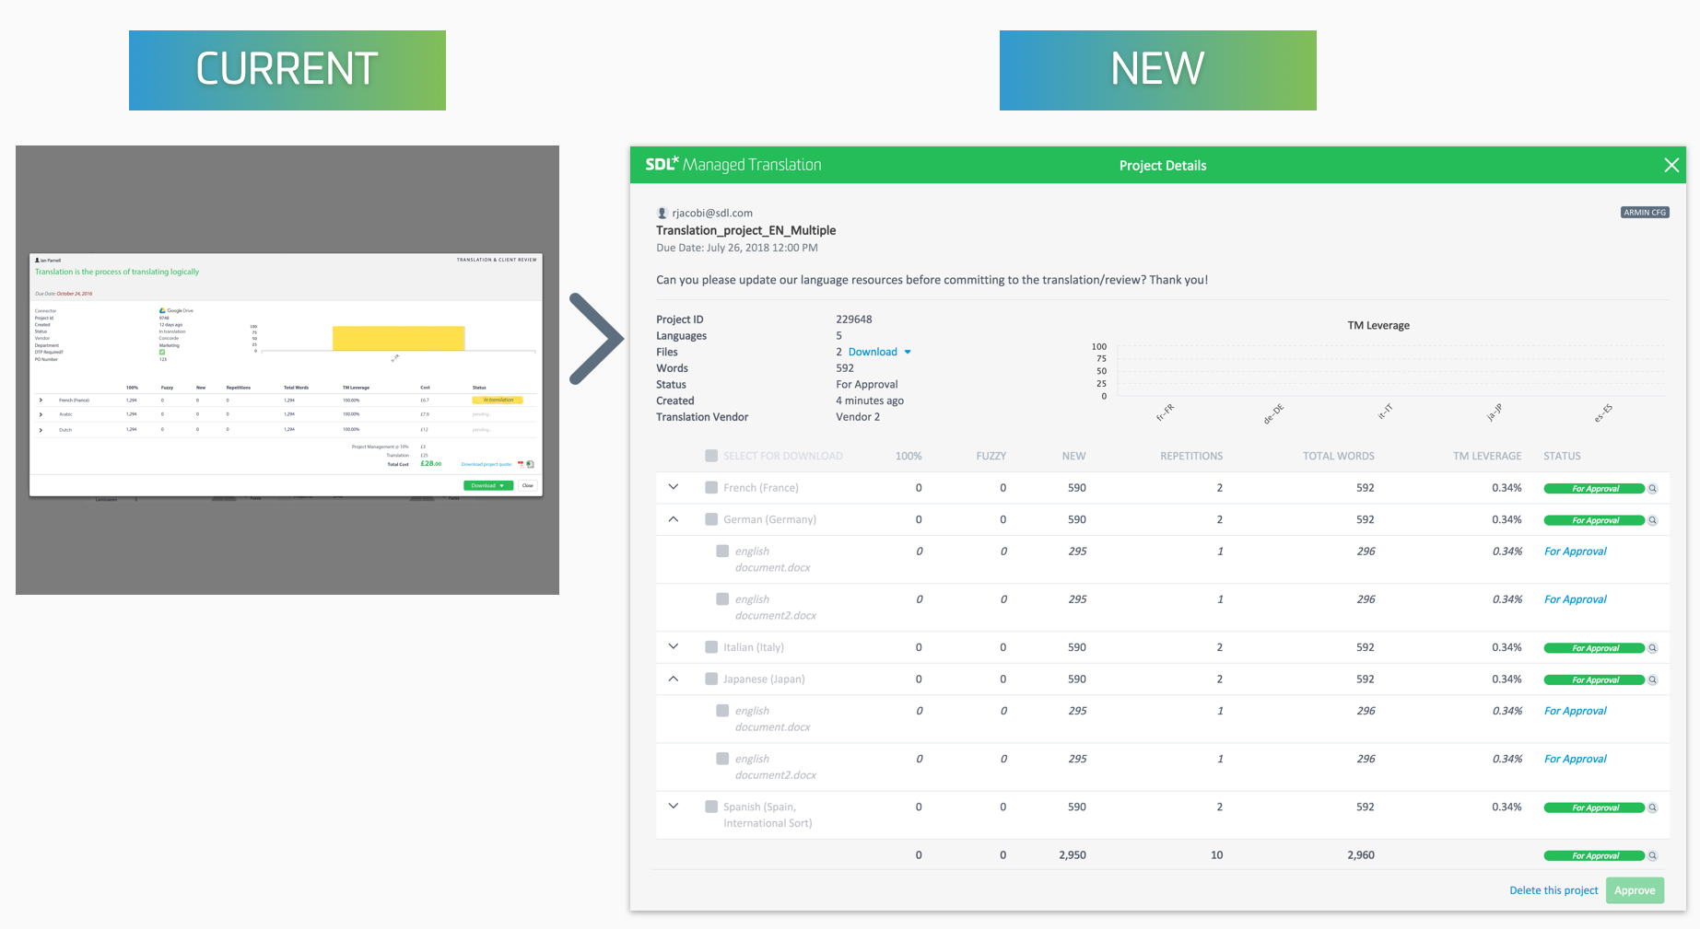Screen dimensions: 1700x929
Task: Collapse the German (Germany) row
Action: (674, 519)
